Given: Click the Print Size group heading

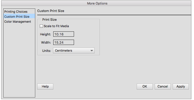Looking at the screenshot, I should pos(49,19).
